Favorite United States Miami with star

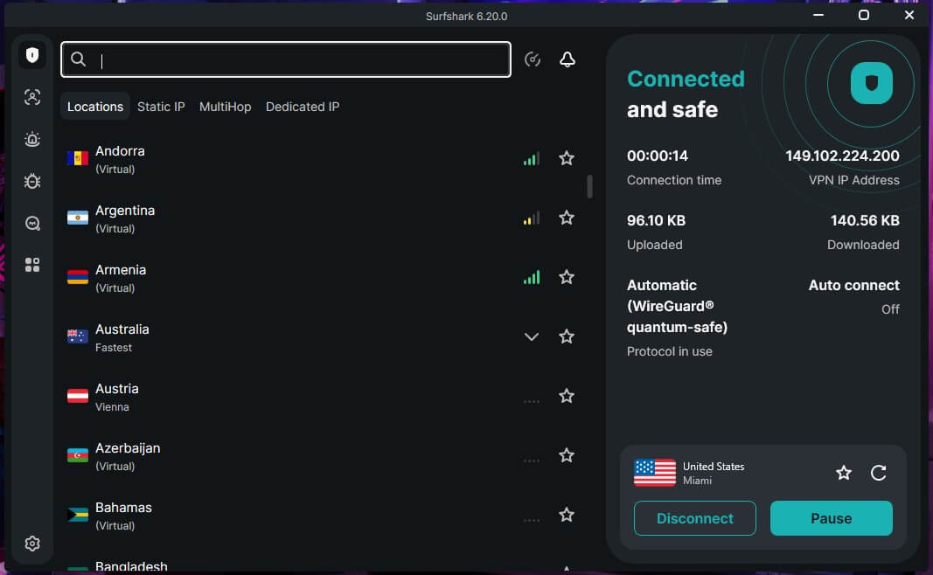coord(844,473)
